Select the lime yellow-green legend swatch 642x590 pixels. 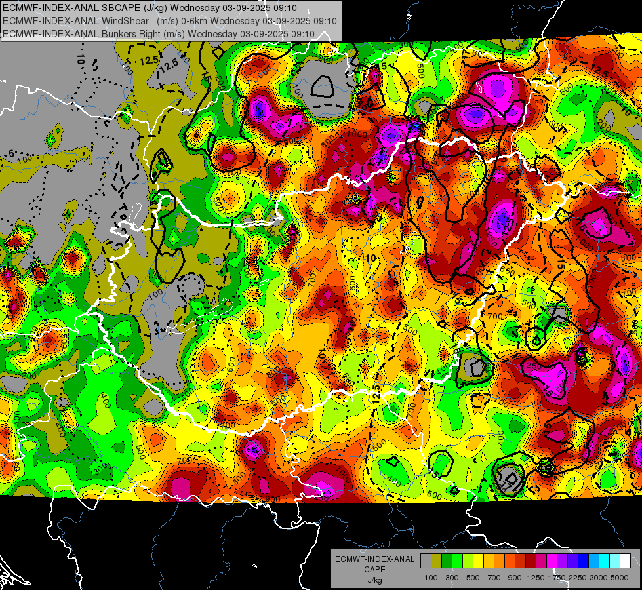coord(468,561)
